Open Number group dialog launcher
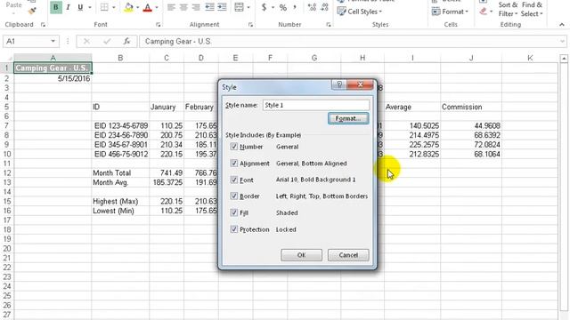The height and width of the screenshot is (320, 570). click(x=329, y=25)
